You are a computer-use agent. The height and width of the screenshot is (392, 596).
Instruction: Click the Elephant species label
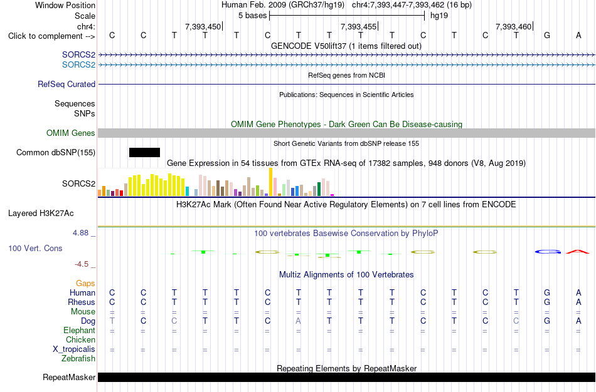(79, 331)
